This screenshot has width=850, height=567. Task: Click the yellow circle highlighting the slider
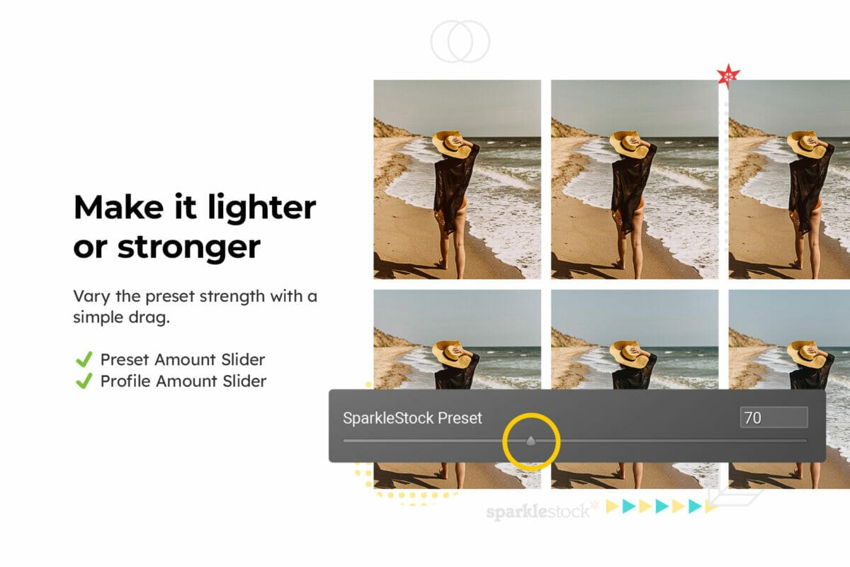click(531, 442)
